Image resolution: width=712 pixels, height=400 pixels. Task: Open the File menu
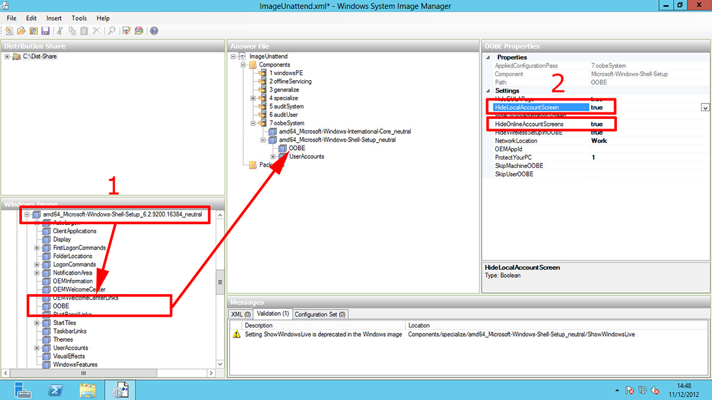click(12, 18)
